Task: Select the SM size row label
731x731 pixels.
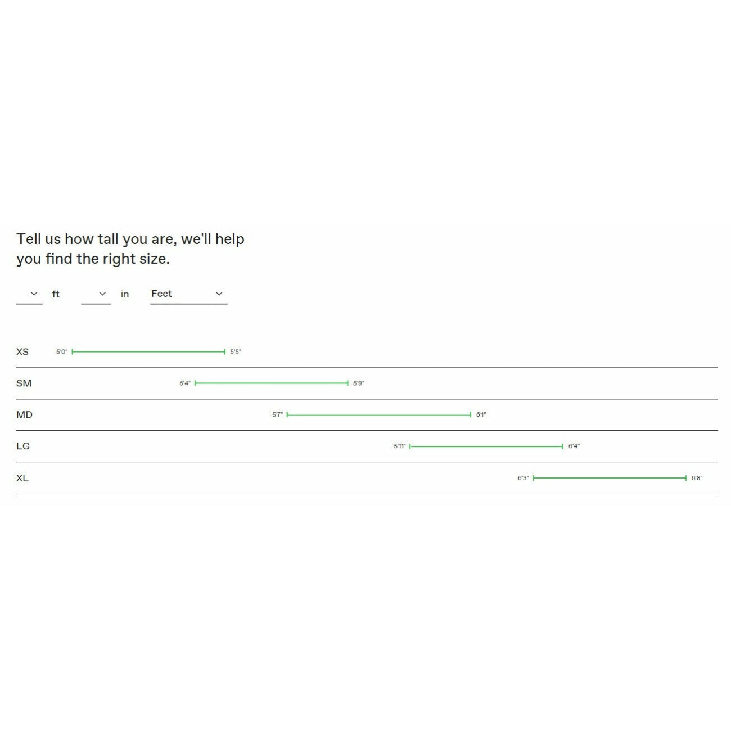Action: (x=24, y=383)
